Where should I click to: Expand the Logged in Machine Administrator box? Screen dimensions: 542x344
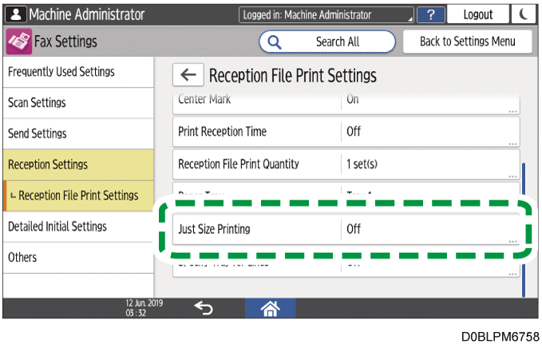327,14
